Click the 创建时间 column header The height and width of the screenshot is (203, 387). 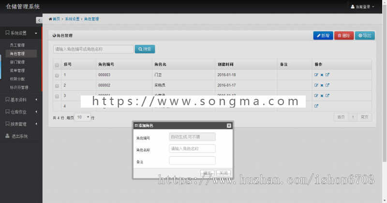click(x=225, y=64)
